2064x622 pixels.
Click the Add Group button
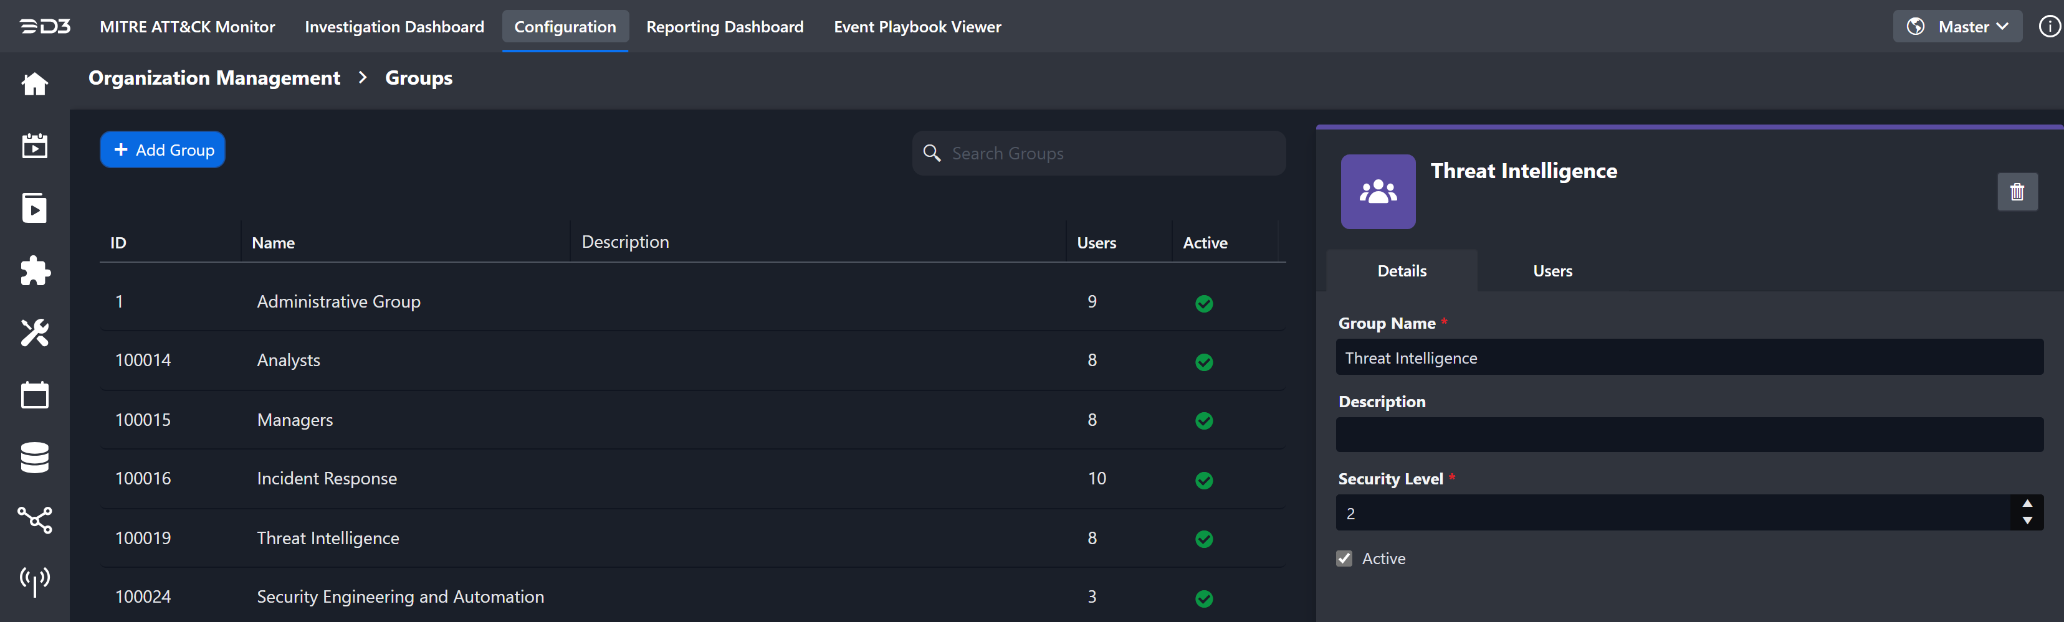coord(162,149)
